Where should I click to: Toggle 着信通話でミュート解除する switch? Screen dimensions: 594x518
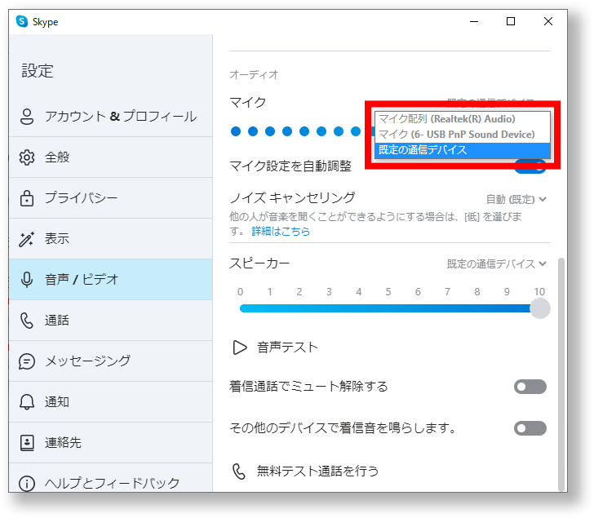coord(530,387)
